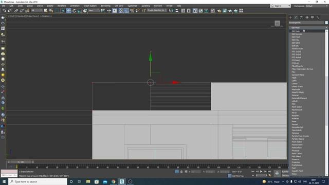Image resolution: width=329 pixels, height=185 pixels.
Task: Toggle the Angle Snap icon
Action: [x=126, y=11]
